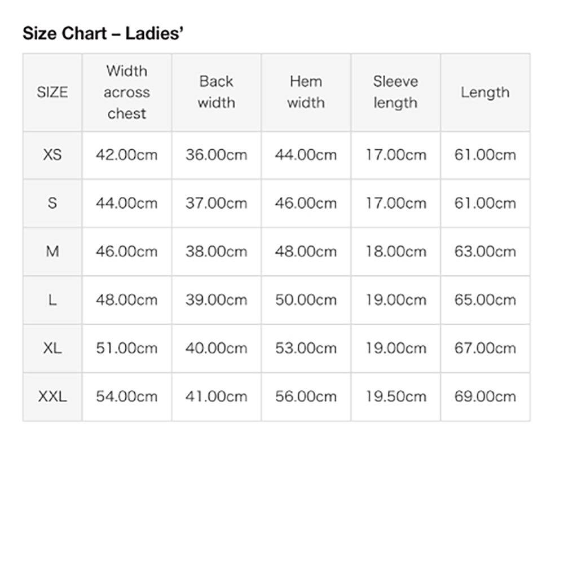Click the S size row label

52,203
